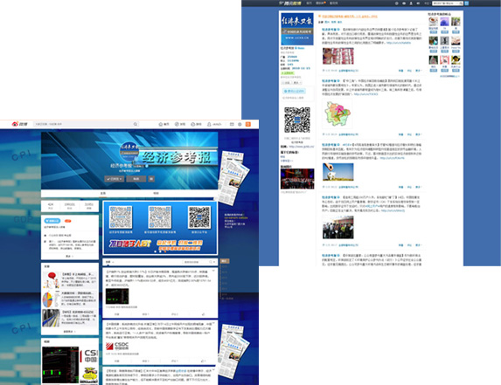The height and width of the screenshot is (385, 501).
Task: Click the message button on profile banner
Action: (x=136, y=179)
